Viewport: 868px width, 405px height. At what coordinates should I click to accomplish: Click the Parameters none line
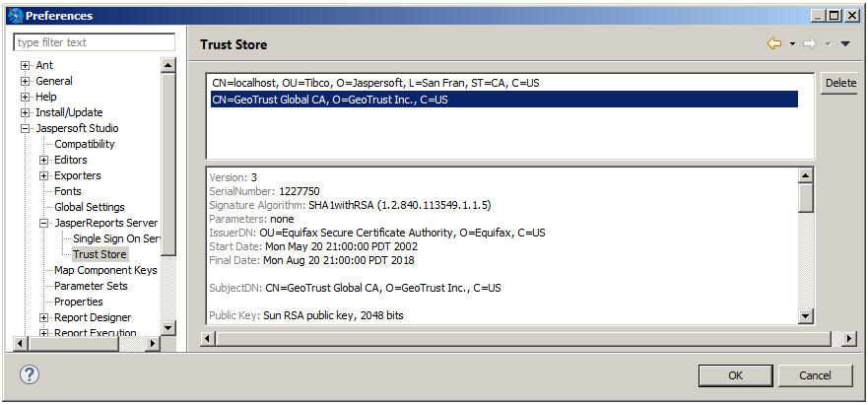coord(251,219)
